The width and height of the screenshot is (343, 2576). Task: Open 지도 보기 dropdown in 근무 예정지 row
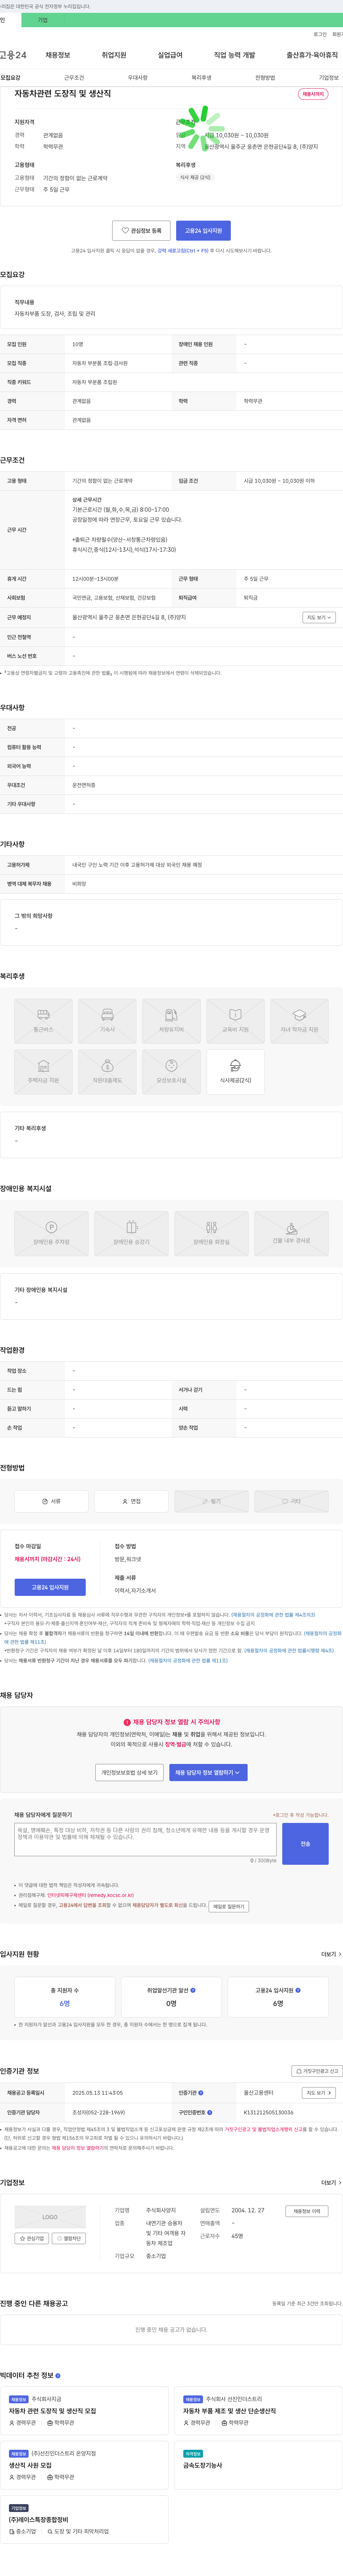click(319, 617)
